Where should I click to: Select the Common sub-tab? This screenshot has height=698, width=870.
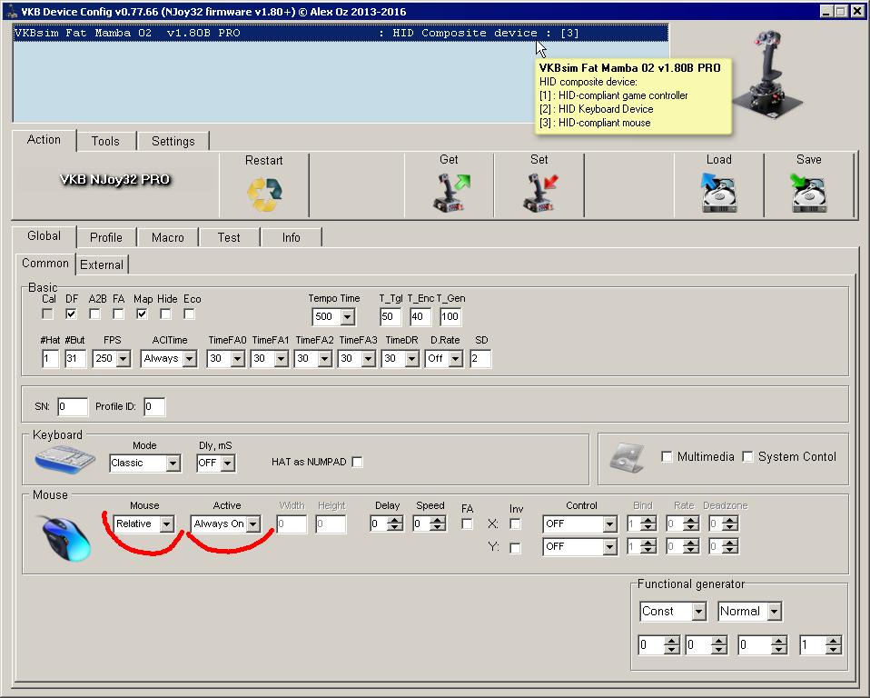click(x=45, y=264)
